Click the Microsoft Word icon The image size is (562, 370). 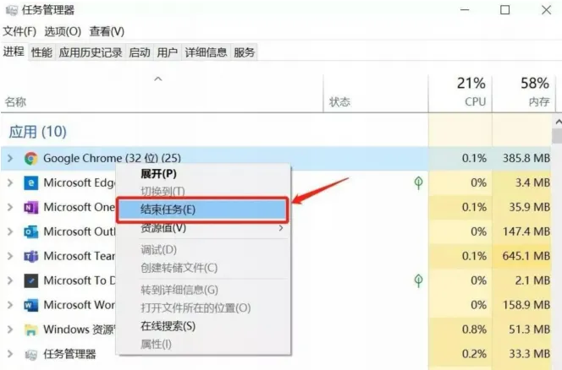coord(30,305)
